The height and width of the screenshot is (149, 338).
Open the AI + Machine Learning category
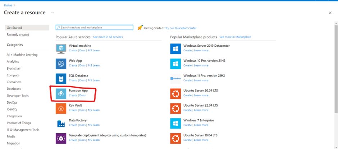22,55
